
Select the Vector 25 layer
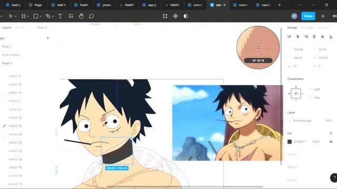click(x=15, y=142)
